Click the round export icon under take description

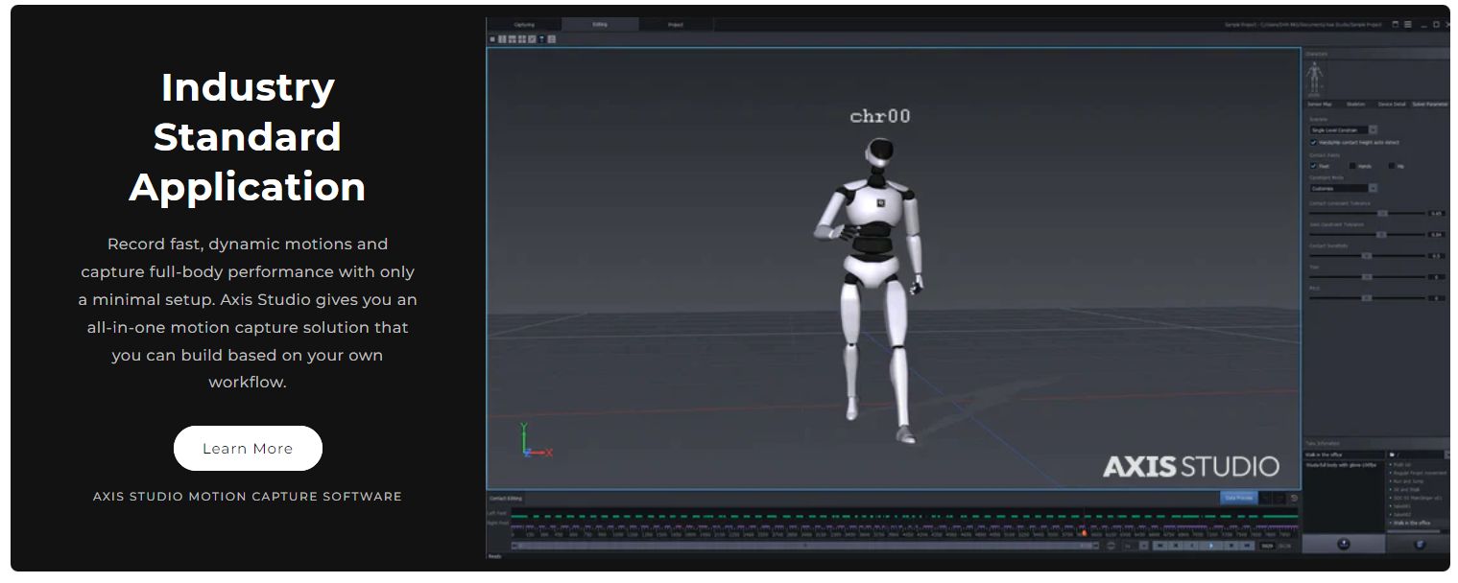pos(1344,545)
